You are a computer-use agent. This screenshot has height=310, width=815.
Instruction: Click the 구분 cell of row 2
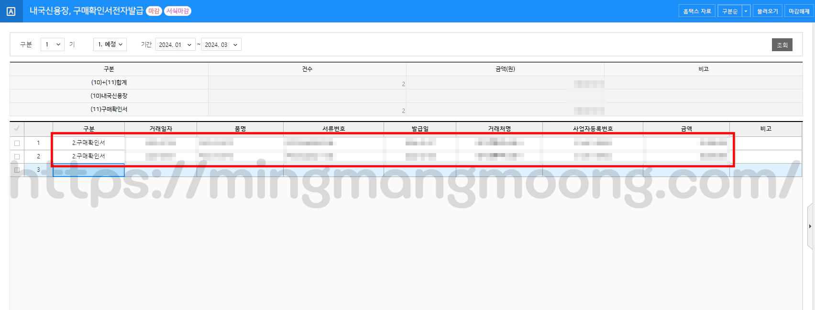tap(88, 156)
